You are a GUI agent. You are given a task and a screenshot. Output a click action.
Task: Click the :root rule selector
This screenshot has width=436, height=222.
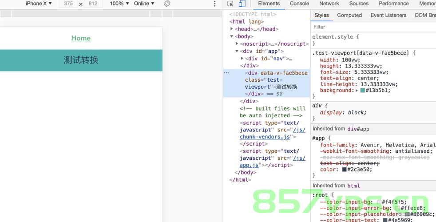(x=320, y=195)
